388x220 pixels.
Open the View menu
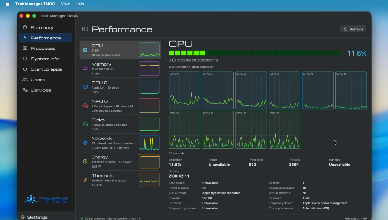pyautogui.click(x=65, y=4)
